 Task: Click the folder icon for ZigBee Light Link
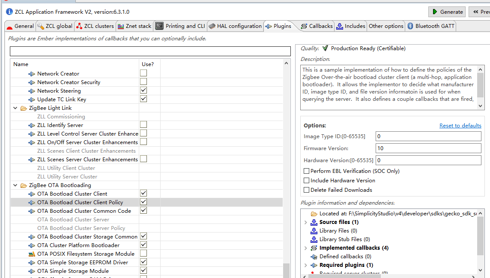pos(24,108)
